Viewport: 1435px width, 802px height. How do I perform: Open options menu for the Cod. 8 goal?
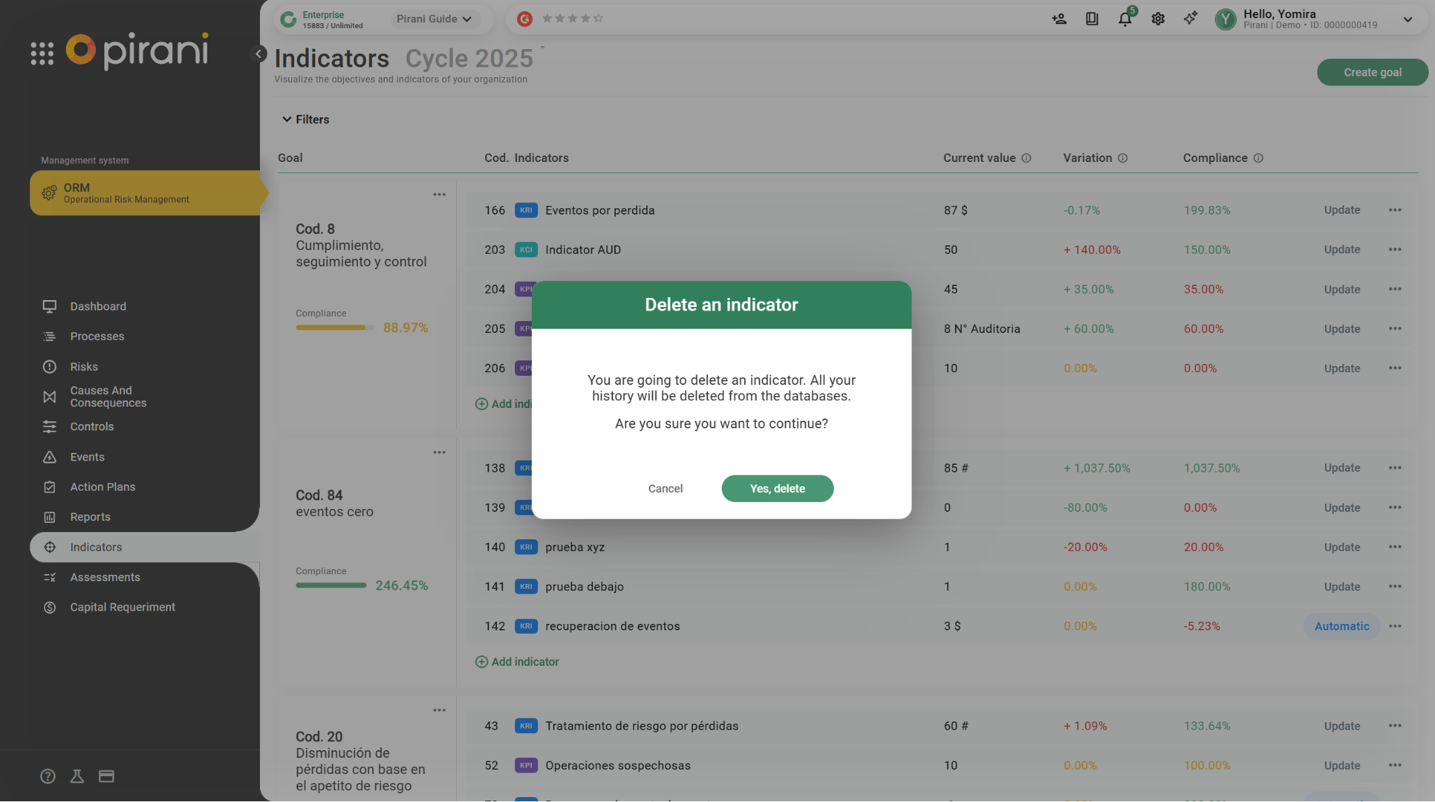pos(439,194)
